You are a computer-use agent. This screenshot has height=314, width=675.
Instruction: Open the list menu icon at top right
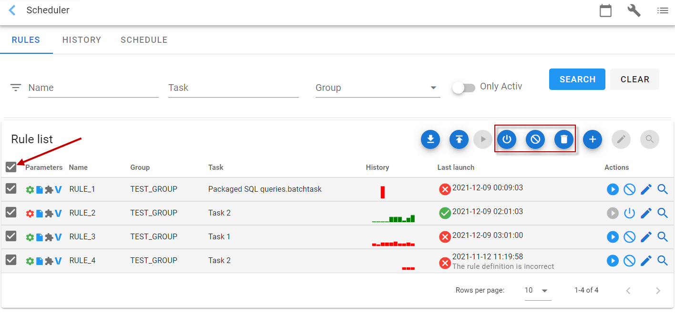click(x=663, y=10)
